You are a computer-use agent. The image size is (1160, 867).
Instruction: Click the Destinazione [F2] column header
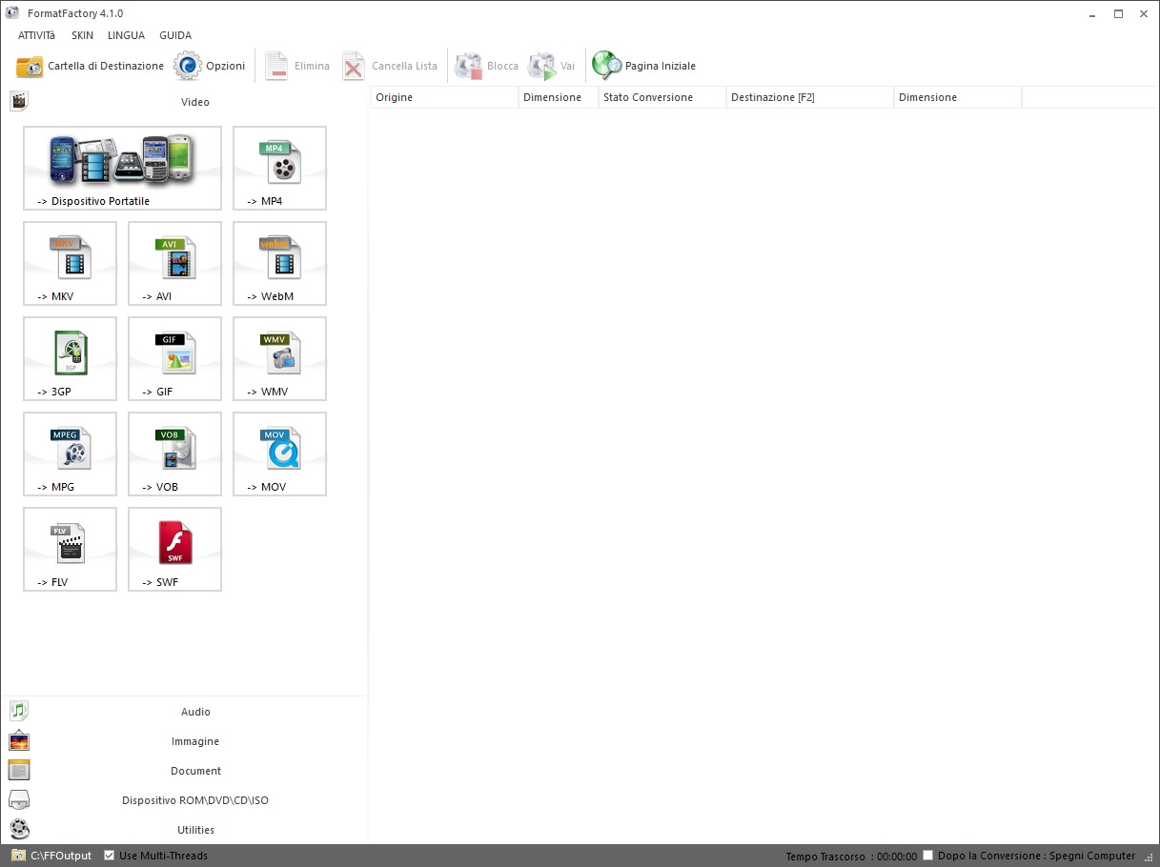(x=810, y=97)
